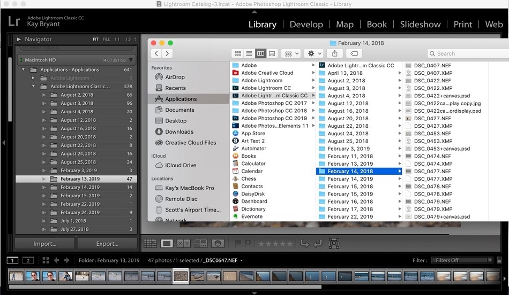The image size is (509, 295).
Task: Select DSC_0427.NEF in Finder
Action: pyautogui.click(x=432, y=118)
